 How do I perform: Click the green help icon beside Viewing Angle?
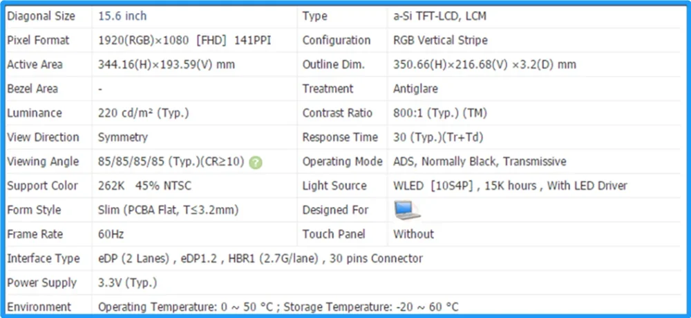256,162
